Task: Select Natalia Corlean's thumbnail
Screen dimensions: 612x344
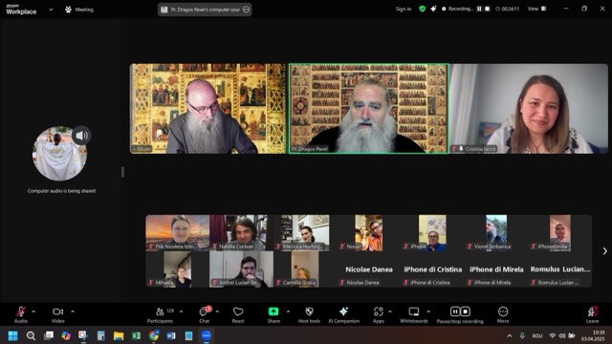Action: coord(241,232)
